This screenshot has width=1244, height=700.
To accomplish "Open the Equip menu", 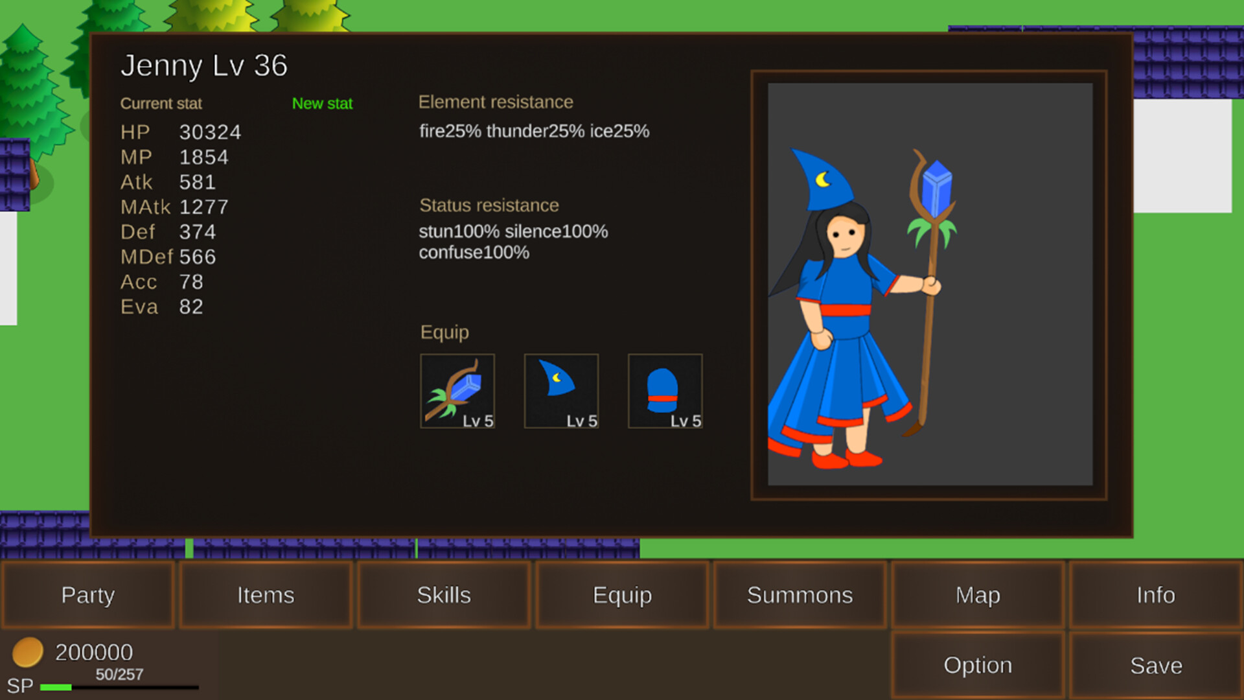I will coord(622,595).
